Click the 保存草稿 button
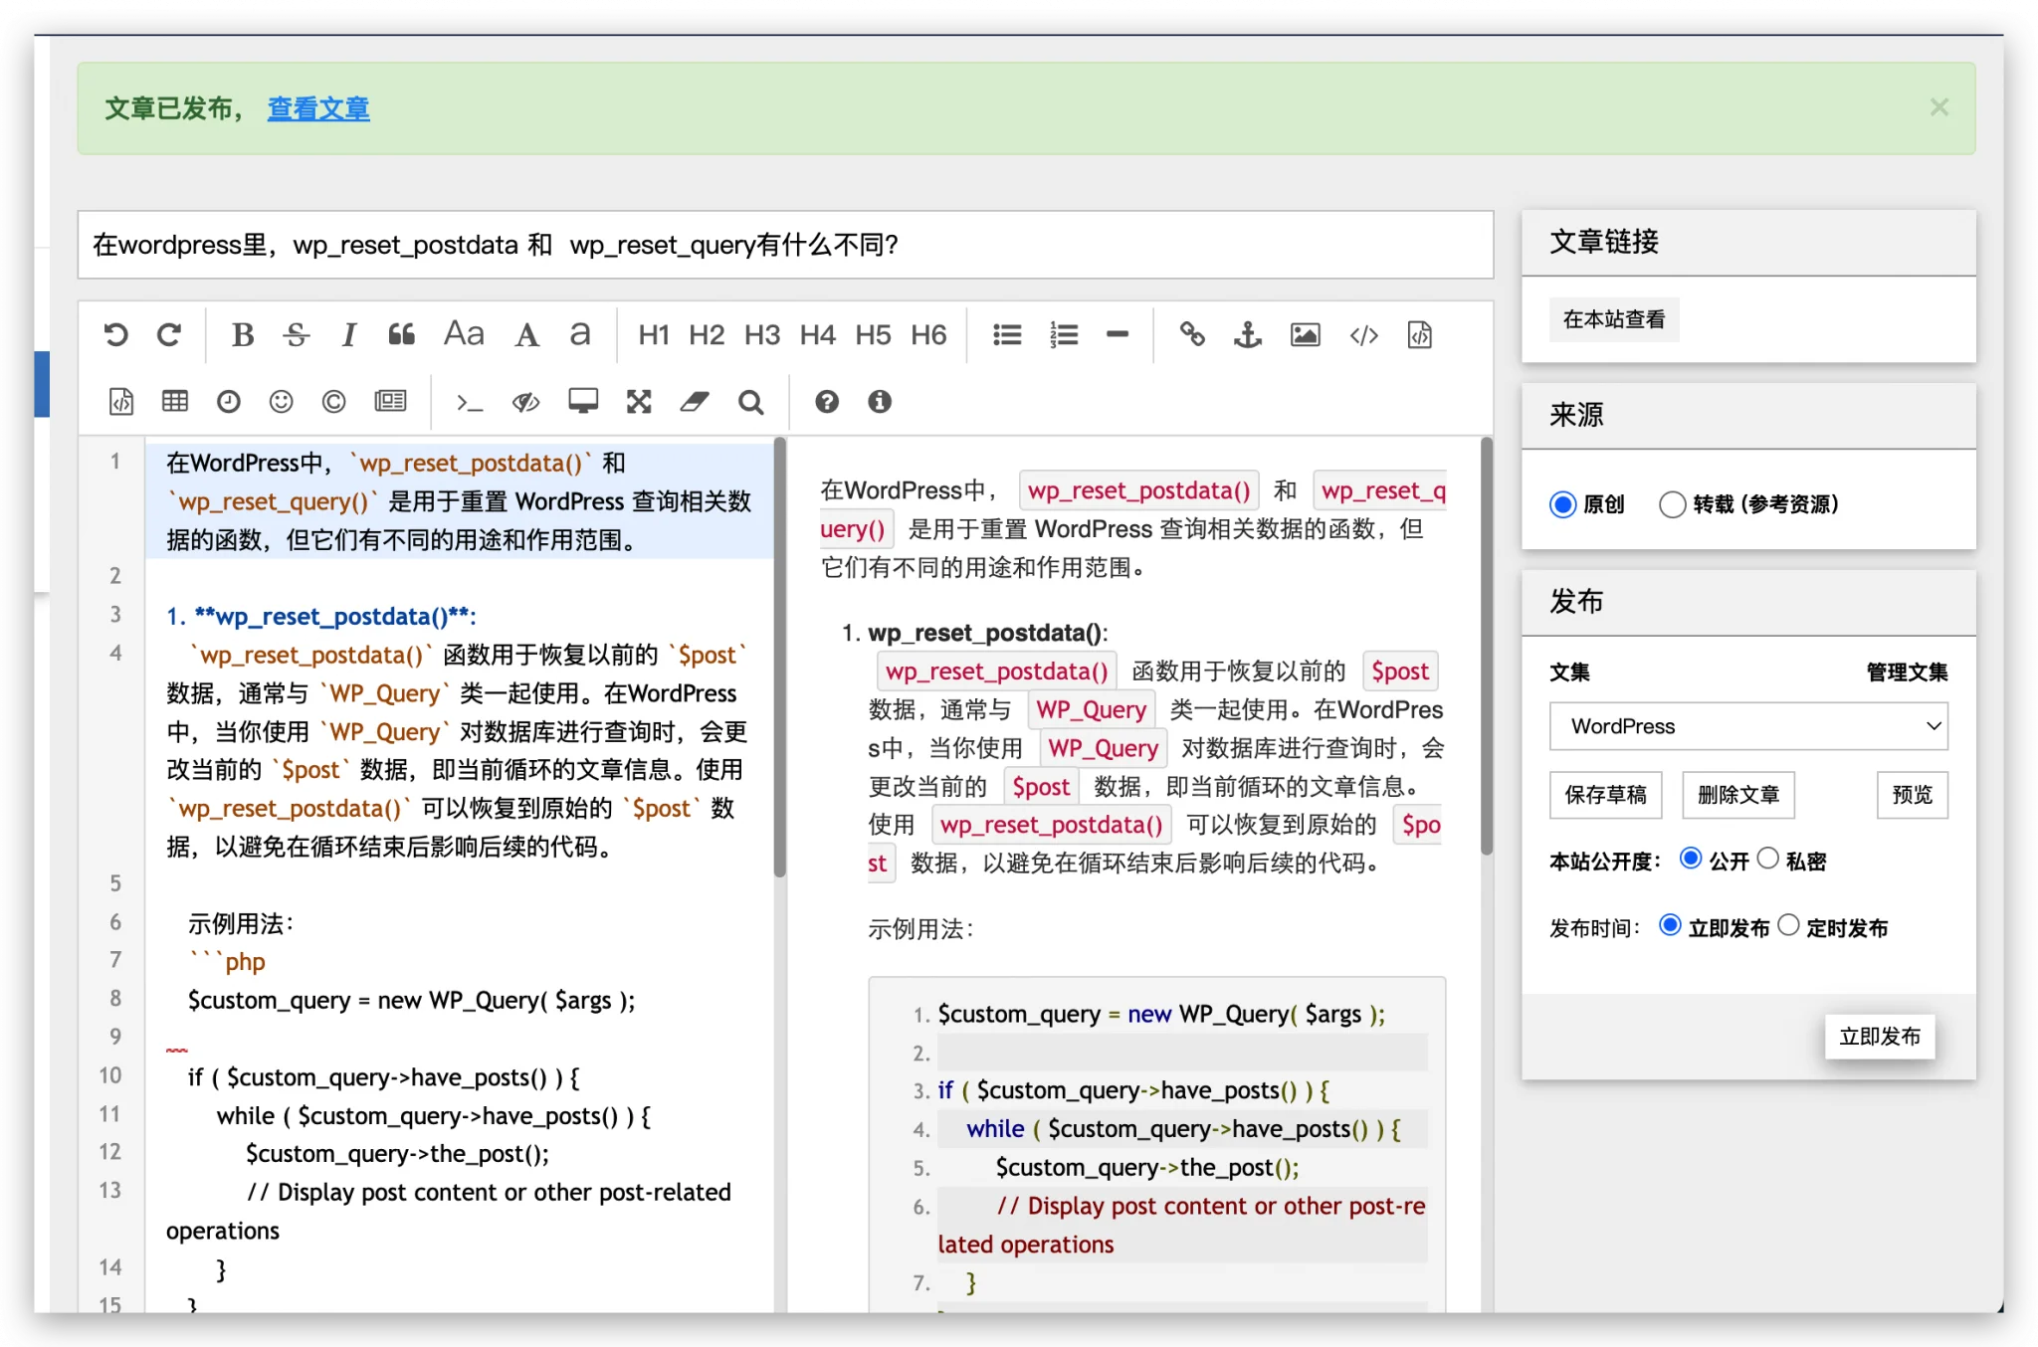This screenshot has height=1347, width=2038. coord(1605,795)
